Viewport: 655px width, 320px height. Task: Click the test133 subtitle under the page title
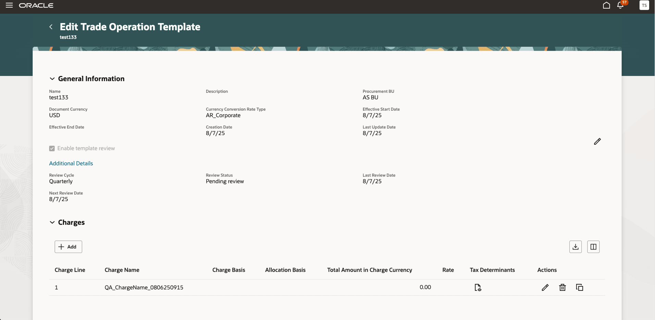click(68, 37)
